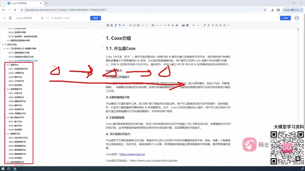The image size is (305, 171).
Task: Jump to outline item 4.5.6 综合案例
Action: [15, 158]
